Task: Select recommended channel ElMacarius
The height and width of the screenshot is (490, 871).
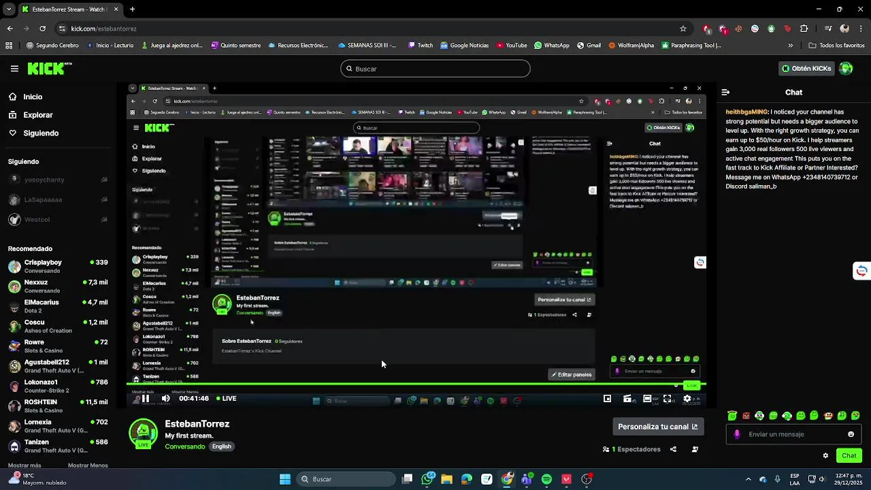Action: click(58, 306)
